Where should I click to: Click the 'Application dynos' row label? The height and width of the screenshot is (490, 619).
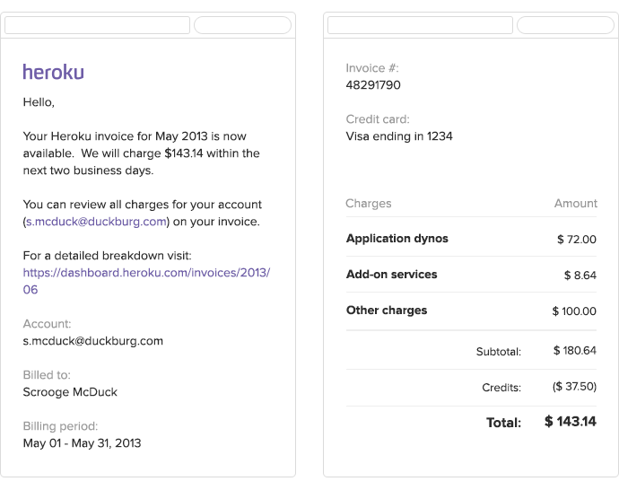pyautogui.click(x=397, y=239)
